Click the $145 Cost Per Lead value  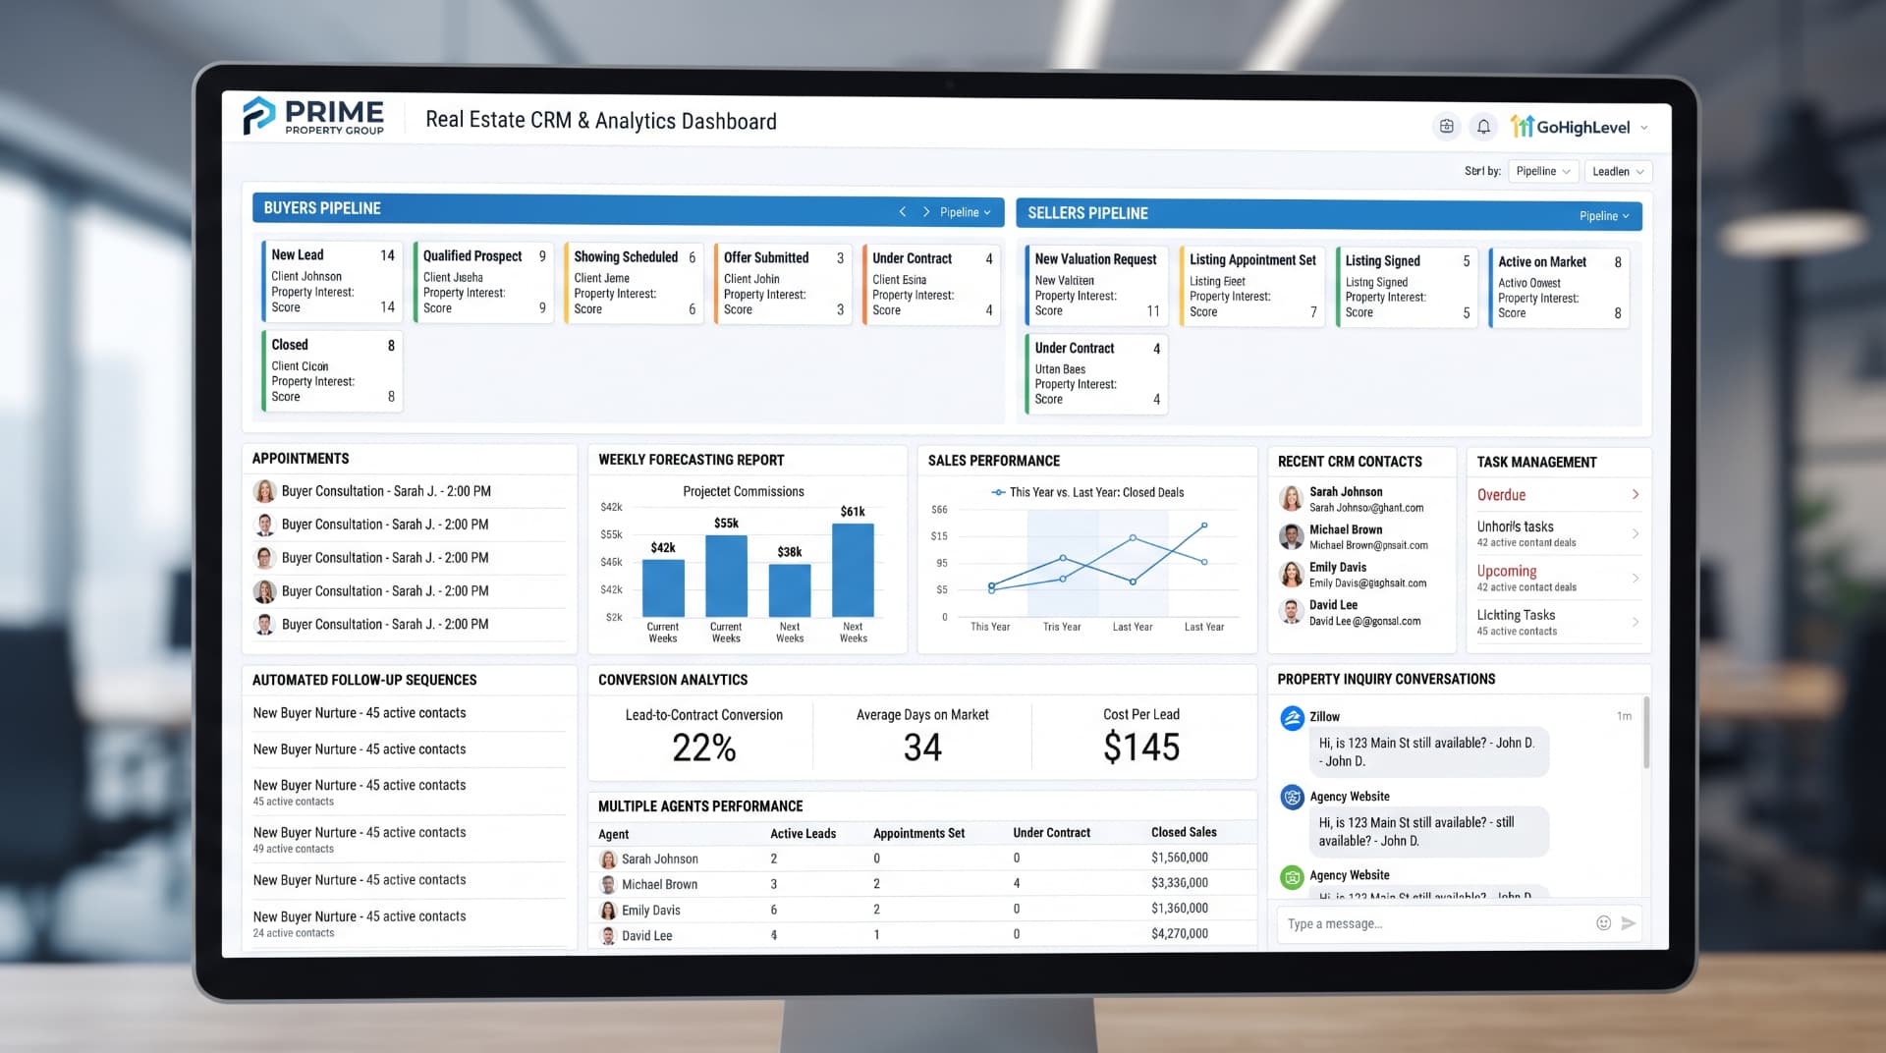(x=1140, y=748)
